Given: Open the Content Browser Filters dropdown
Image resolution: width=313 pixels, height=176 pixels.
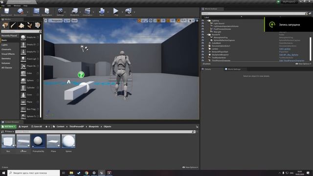Looking at the screenshot, I should [x=9, y=132].
